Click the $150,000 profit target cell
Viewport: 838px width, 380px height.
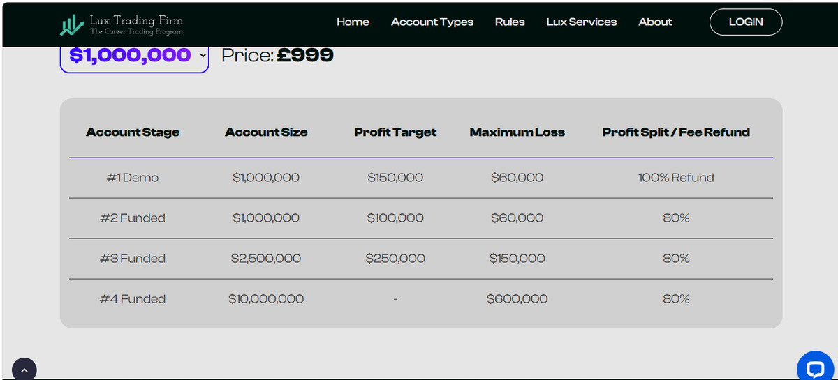[395, 178]
